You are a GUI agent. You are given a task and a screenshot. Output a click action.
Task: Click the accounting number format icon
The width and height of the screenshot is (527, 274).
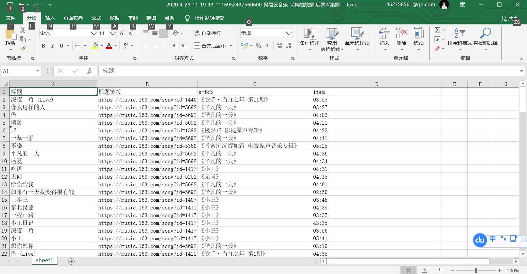[245, 46]
